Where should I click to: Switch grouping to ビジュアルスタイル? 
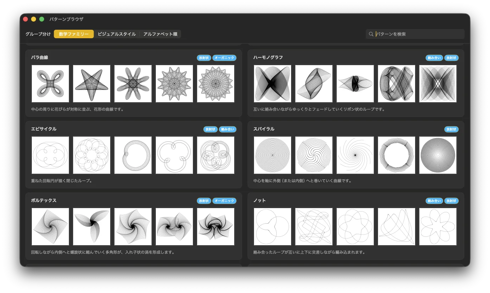(117, 34)
